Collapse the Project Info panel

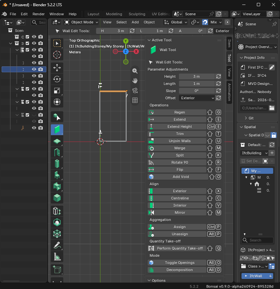click(241, 58)
